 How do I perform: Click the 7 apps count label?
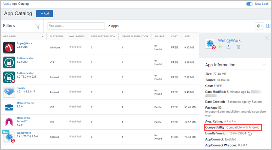coord(113,26)
